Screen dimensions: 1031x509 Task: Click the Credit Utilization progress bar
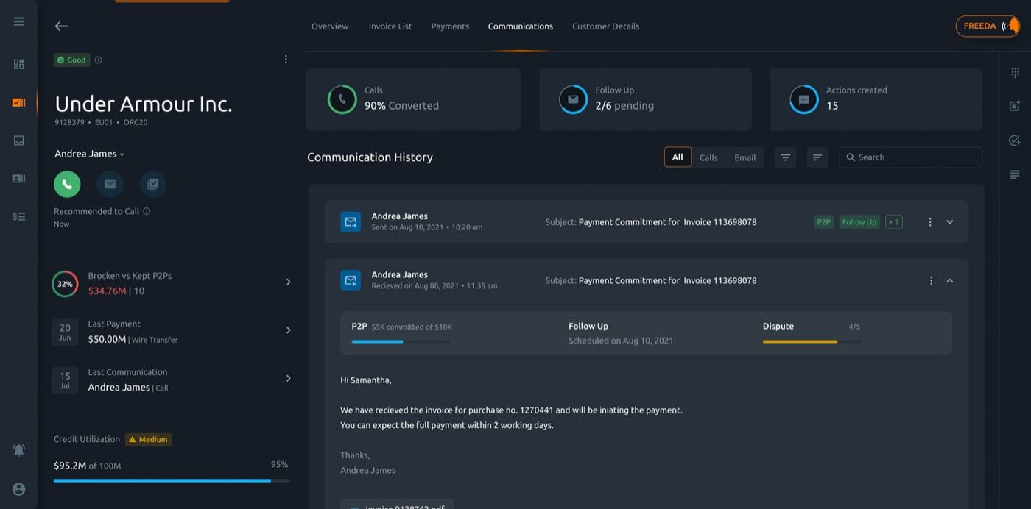tap(172, 480)
